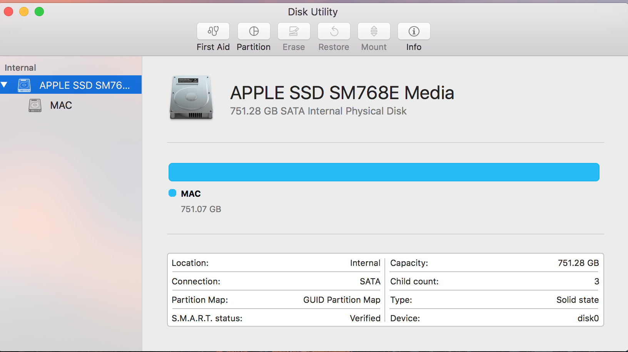Click the 751.07 GB partition size text
The width and height of the screenshot is (628, 352).
coord(201,209)
